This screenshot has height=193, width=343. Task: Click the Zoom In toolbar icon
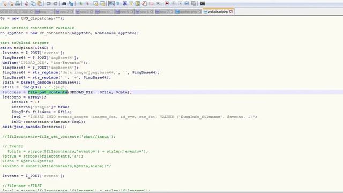point(80,4)
